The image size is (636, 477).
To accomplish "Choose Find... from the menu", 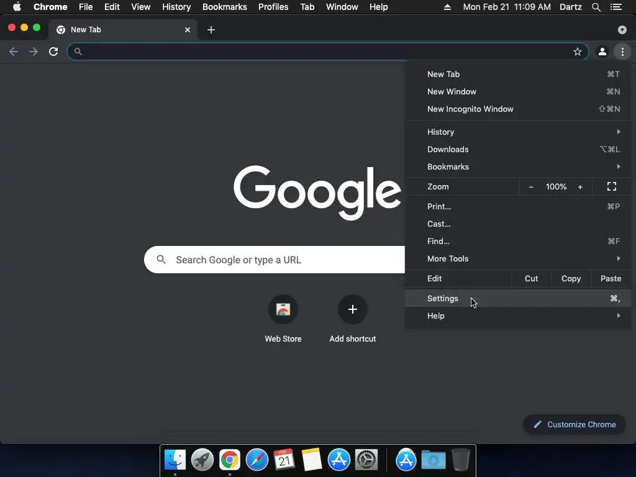I will 517,242.
